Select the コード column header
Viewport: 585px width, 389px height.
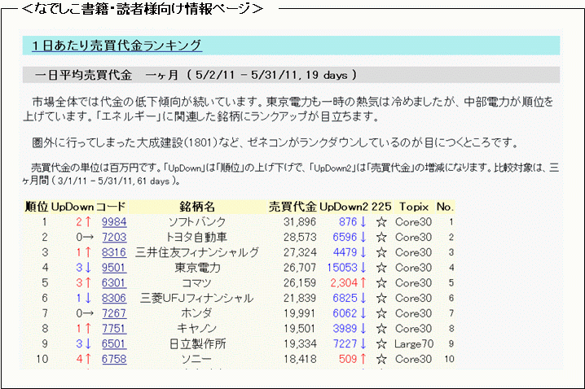click(x=111, y=207)
